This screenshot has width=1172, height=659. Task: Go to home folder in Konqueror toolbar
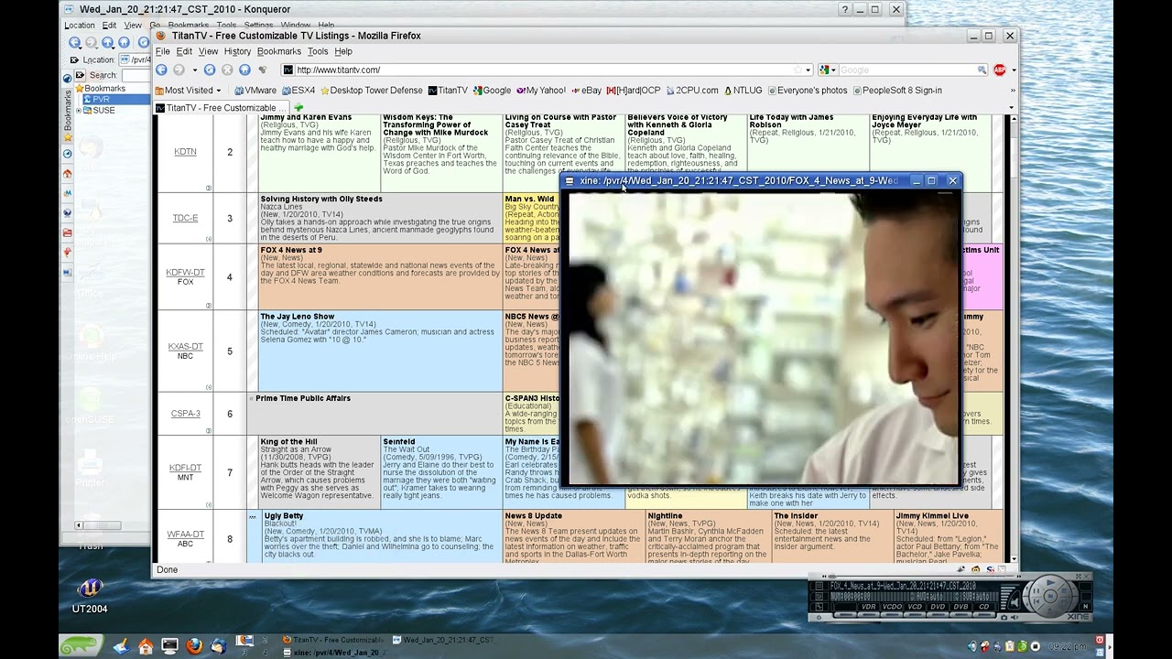125,42
